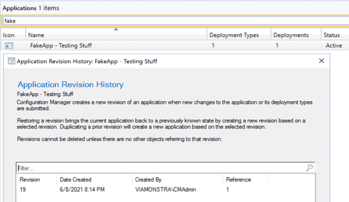Screen dimensions: 349x202
Task: Sort applications by Deployments column
Action: point(296,35)
